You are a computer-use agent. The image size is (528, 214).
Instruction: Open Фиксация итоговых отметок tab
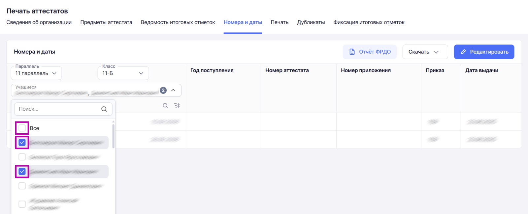tap(369, 22)
